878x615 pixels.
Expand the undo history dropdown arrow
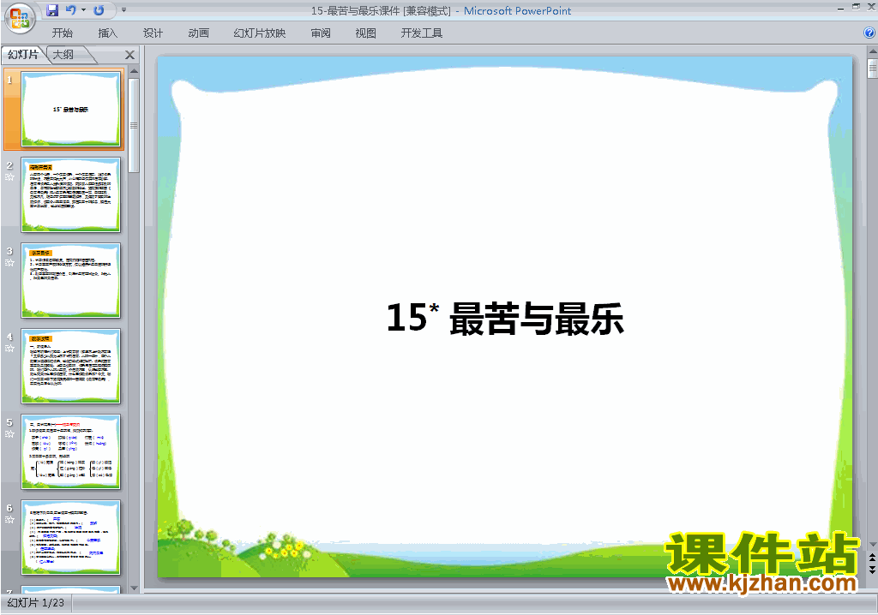(x=83, y=10)
